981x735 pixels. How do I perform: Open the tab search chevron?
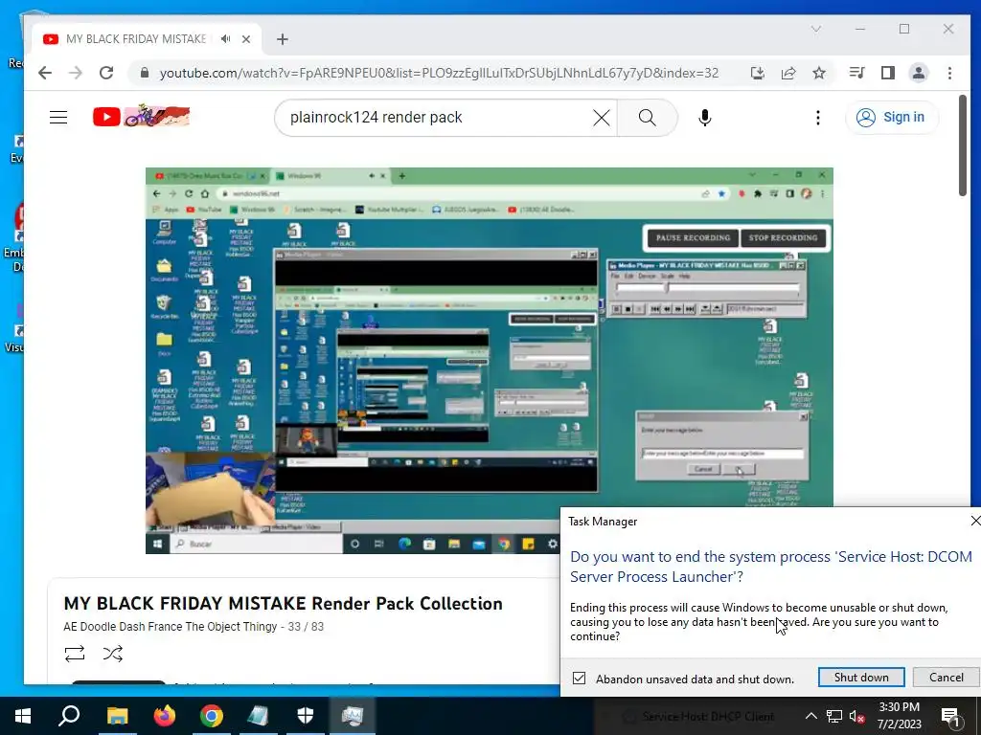[x=816, y=29]
